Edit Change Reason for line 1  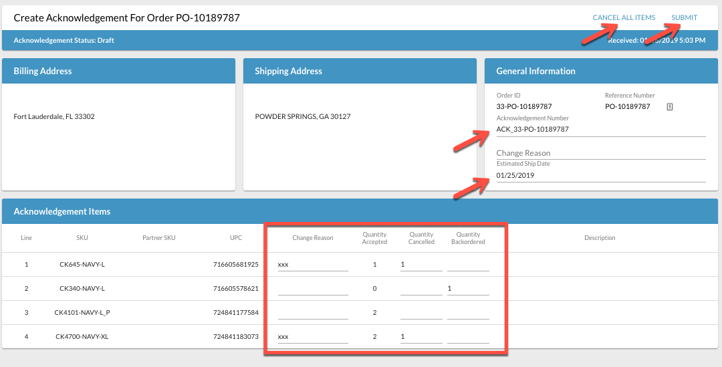coord(312,265)
